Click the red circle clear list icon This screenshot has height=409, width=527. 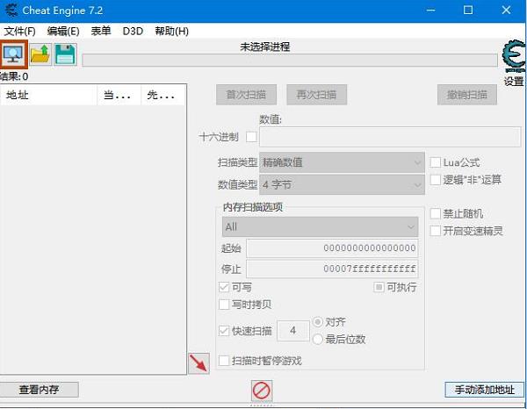coord(262,390)
